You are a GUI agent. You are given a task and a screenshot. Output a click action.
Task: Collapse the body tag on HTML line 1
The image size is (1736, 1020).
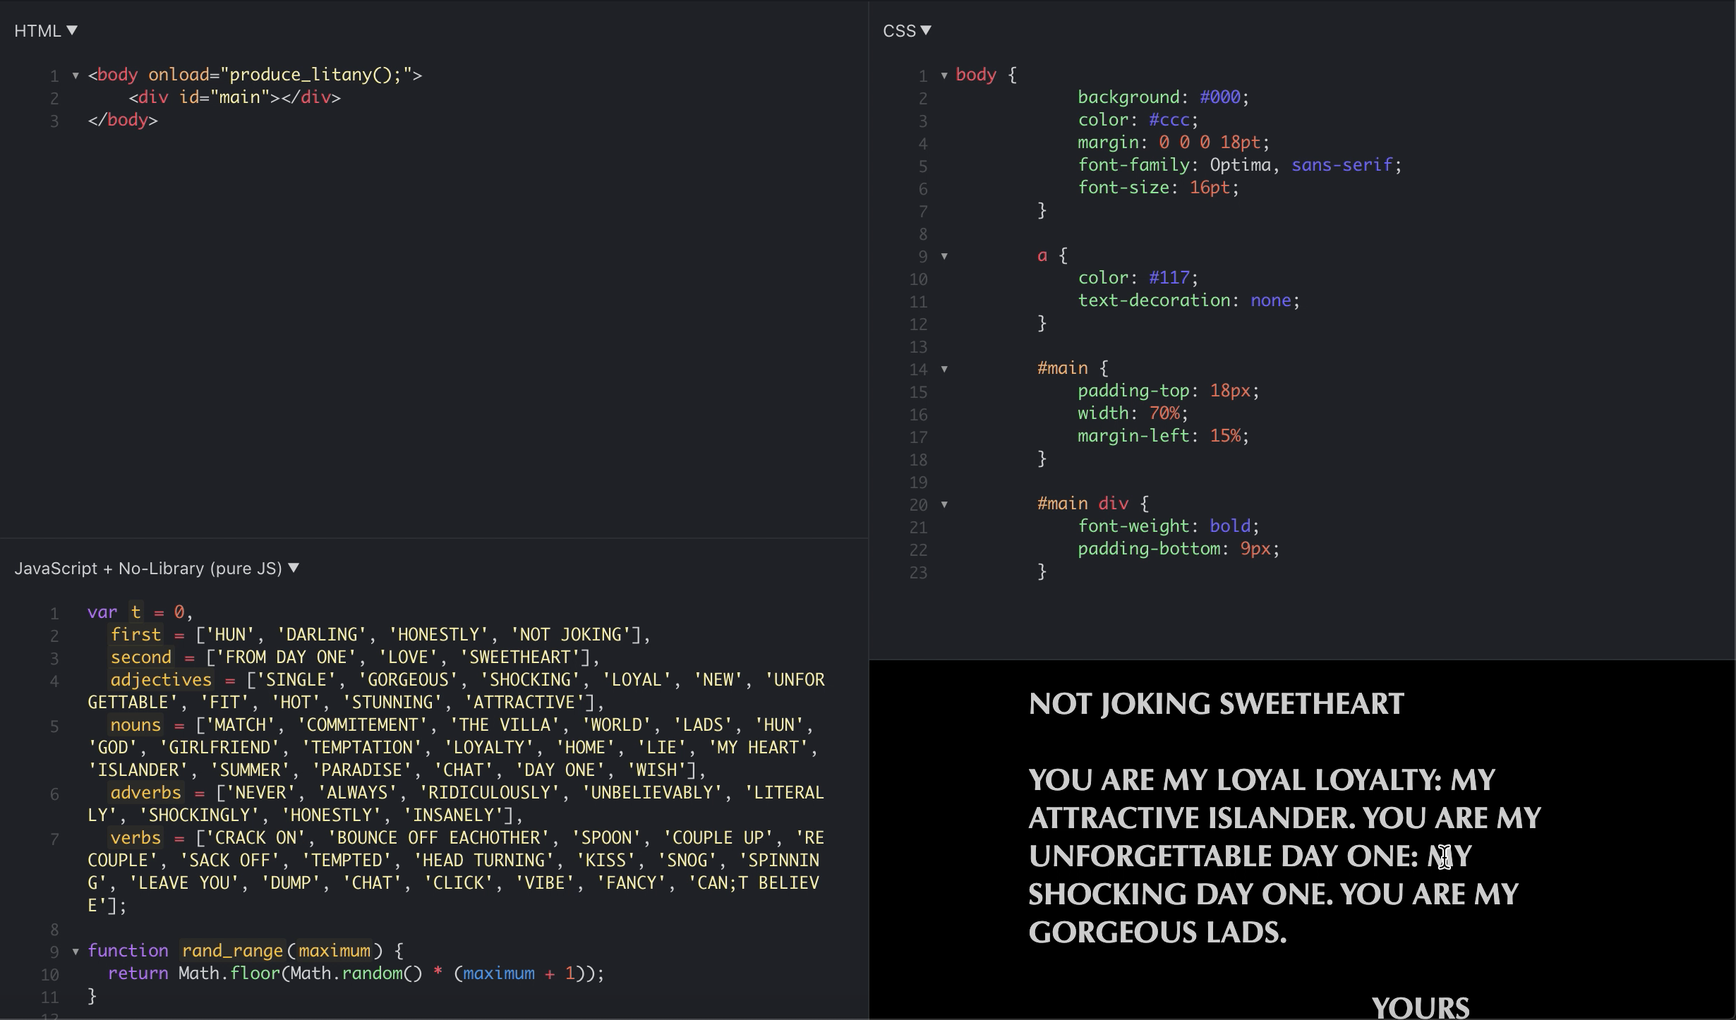click(76, 75)
